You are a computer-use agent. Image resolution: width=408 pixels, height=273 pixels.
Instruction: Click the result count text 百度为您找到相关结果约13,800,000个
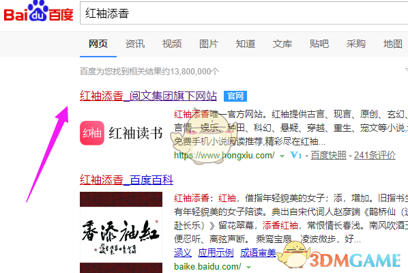click(x=149, y=71)
